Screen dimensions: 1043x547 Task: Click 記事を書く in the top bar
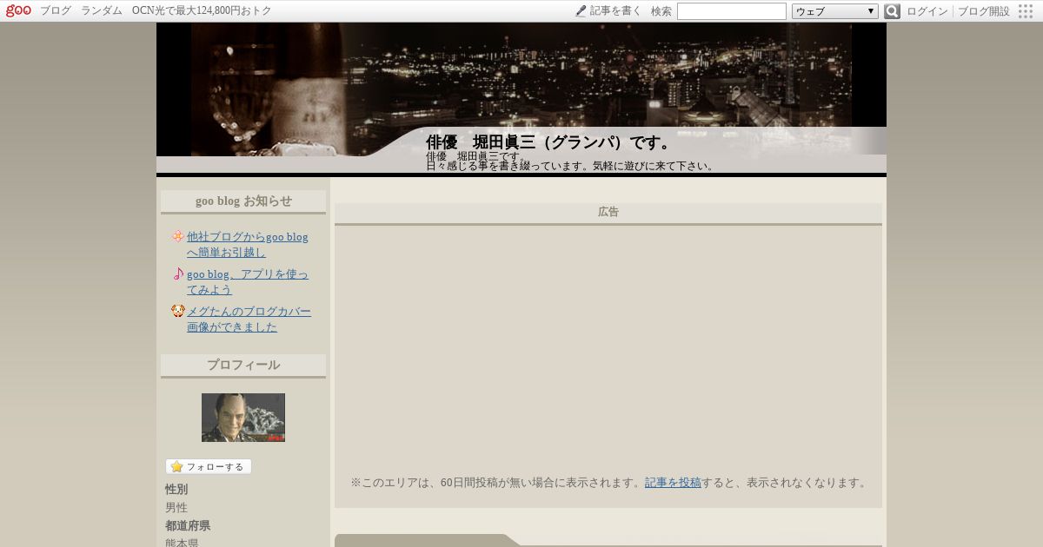(615, 11)
